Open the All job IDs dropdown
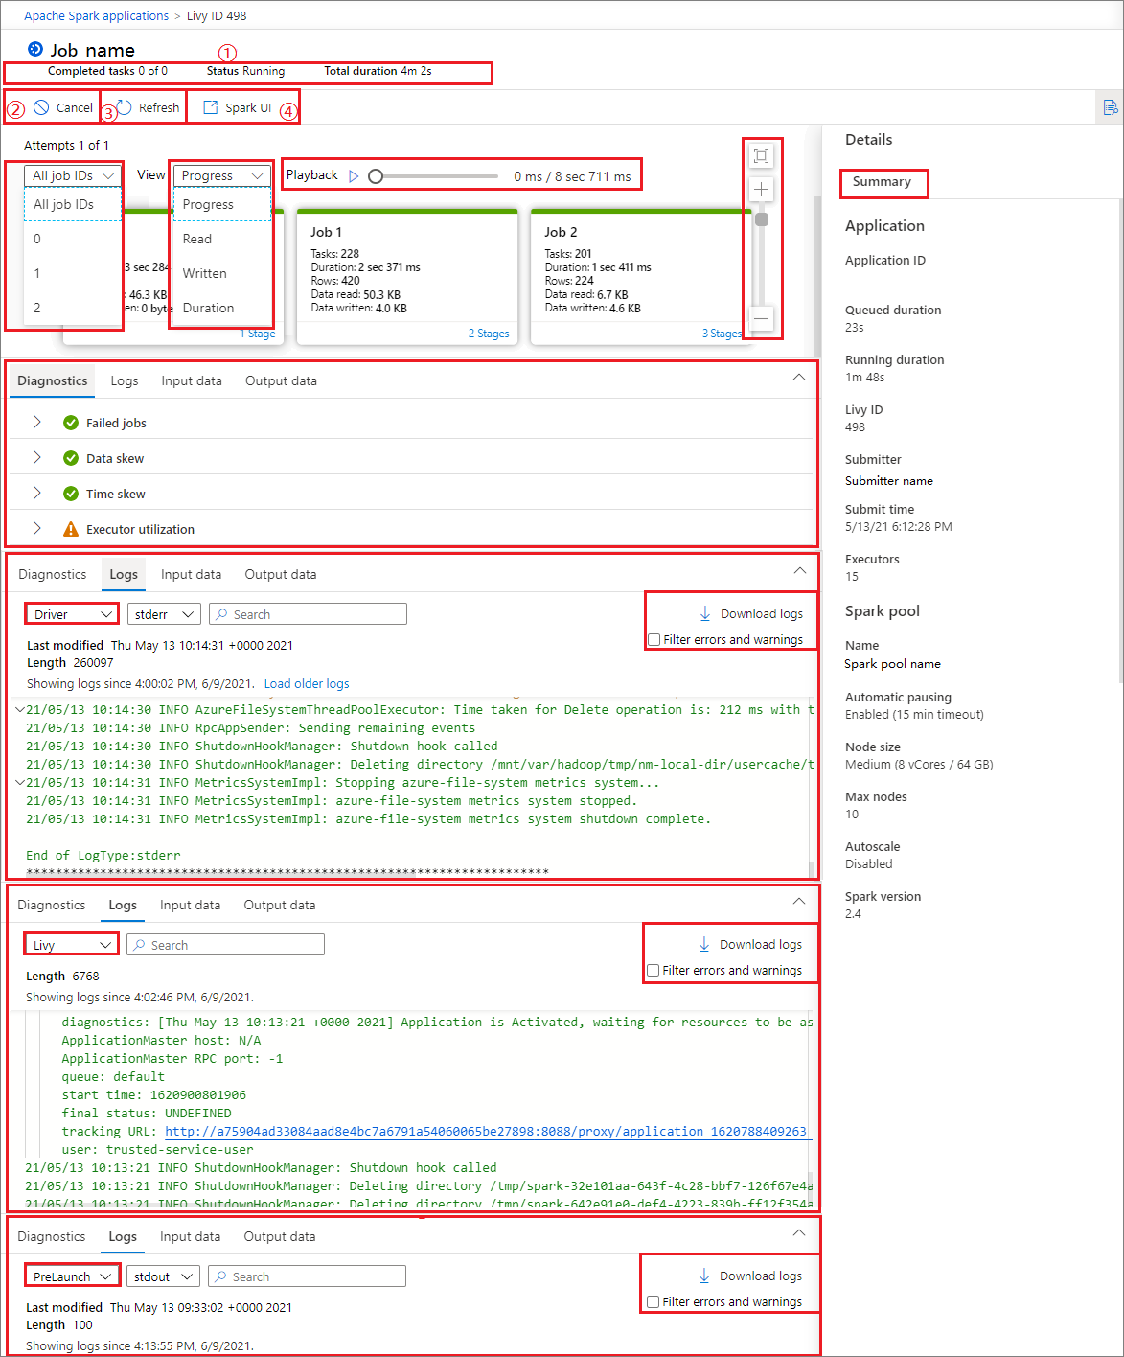The width and height of the screenshot is (1124, 1357). [x=72, y=175]
